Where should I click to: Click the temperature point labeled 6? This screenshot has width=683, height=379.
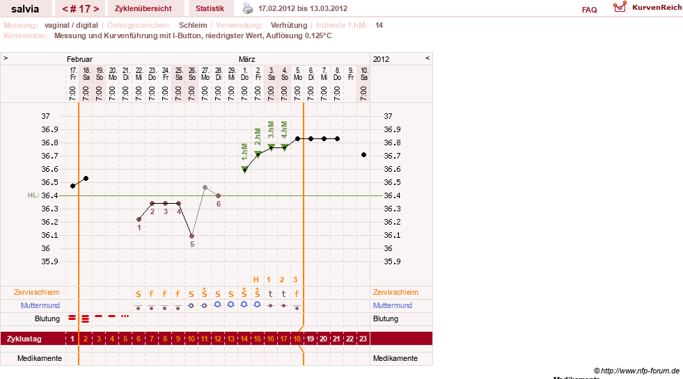coord(218,196)
